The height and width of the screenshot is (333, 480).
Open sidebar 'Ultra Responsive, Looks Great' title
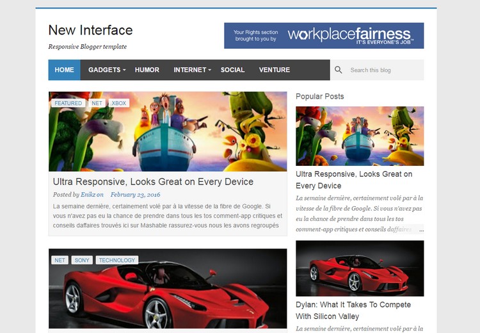354,180
